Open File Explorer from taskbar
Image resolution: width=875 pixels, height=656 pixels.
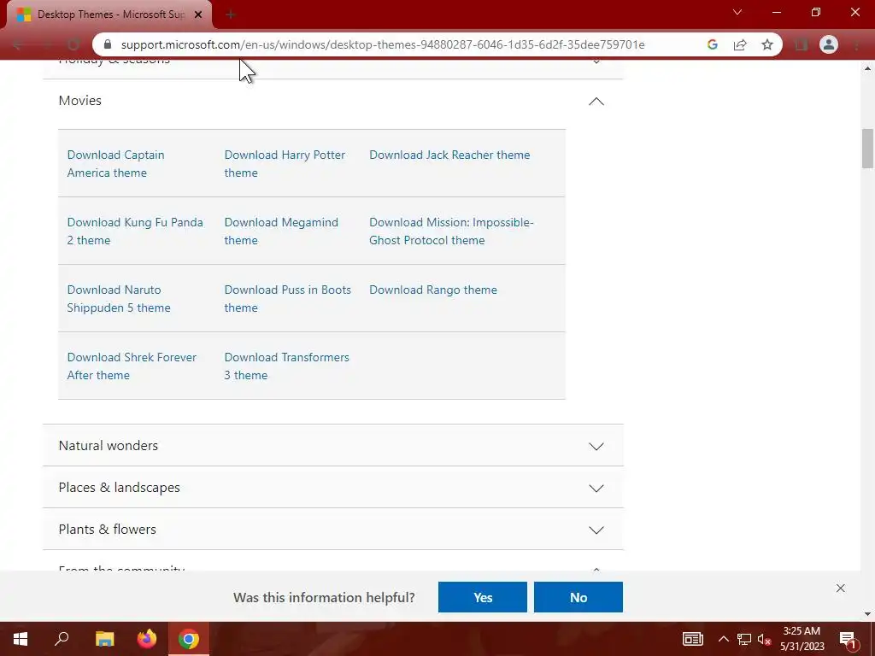point(104,639)
